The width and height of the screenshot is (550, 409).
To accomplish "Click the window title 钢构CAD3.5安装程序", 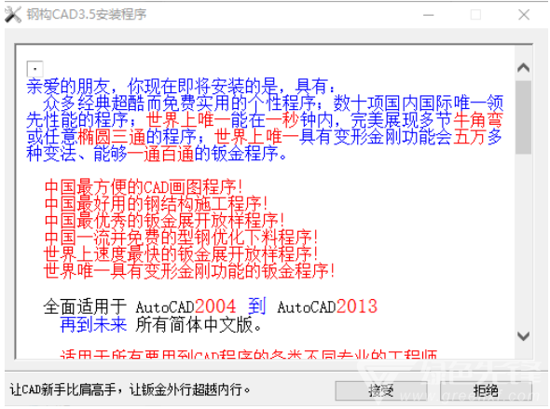I will coord(87,14).
